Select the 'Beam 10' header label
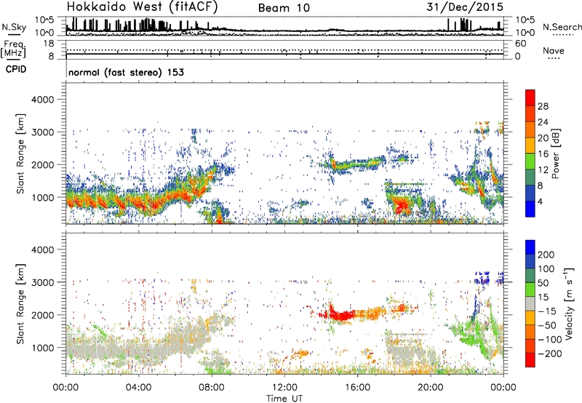582x403 pixels. tap(284, 8)
